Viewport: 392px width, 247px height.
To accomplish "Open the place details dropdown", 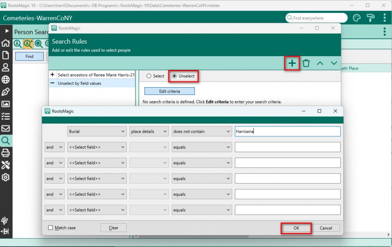I will (x=149, y=132).
